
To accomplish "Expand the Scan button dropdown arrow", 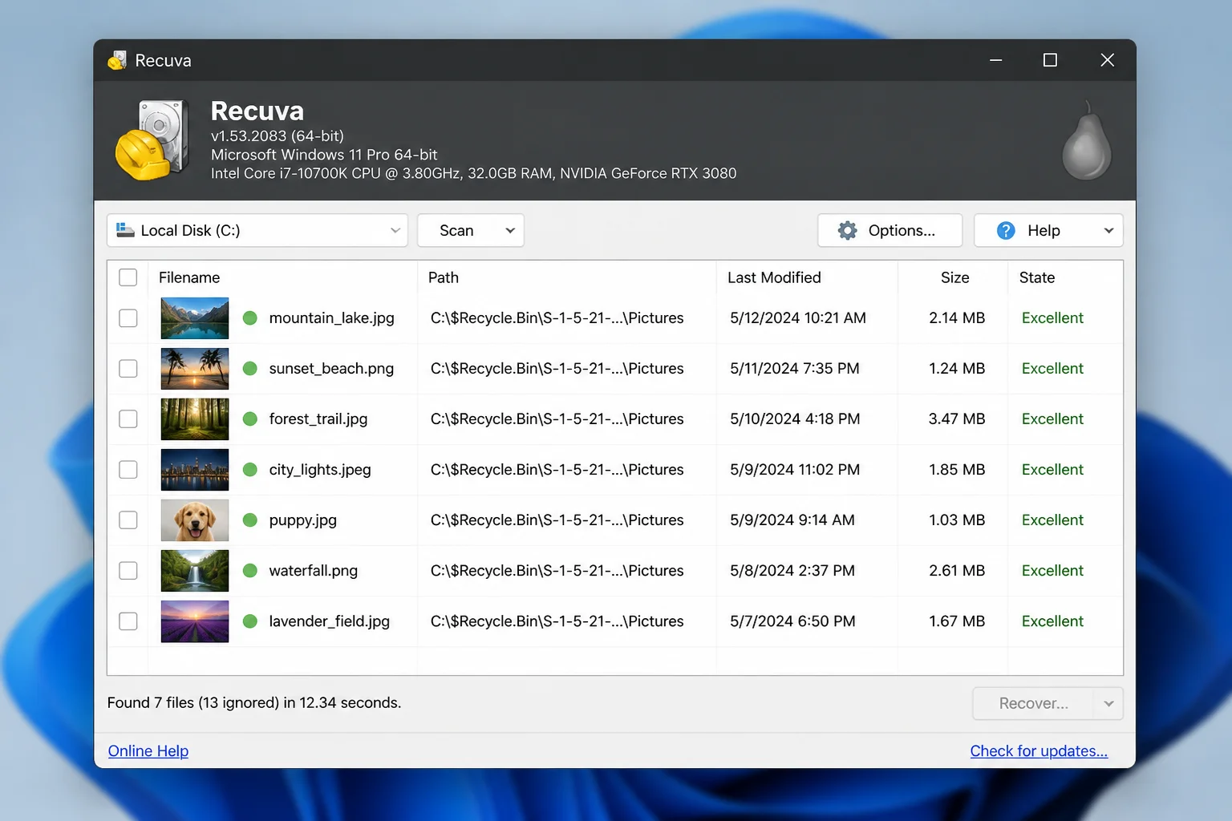I will 510,231.
